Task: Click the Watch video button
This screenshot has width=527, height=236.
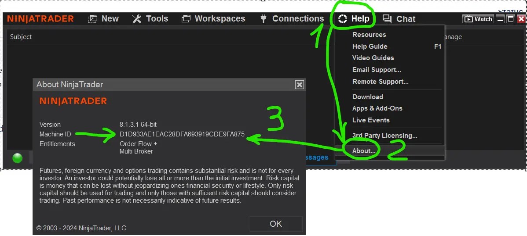Action: click(x=478, y=19)
